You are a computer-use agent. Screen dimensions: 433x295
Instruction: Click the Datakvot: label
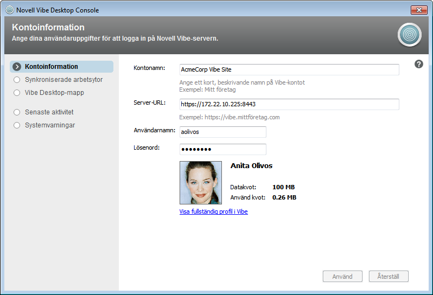243,187
